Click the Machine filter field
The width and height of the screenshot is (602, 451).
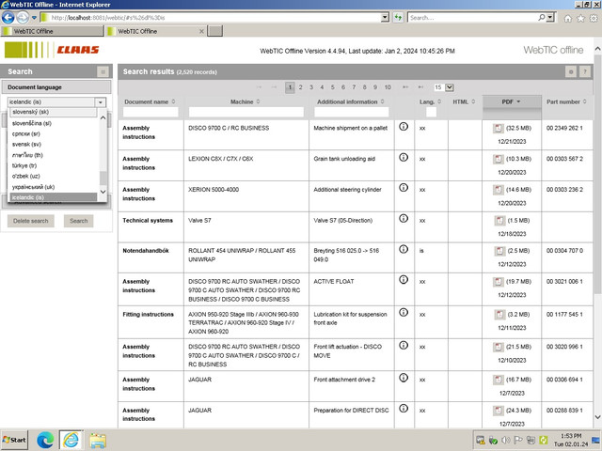click(246, 112)
